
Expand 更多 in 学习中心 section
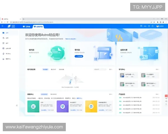pos(157,70)
